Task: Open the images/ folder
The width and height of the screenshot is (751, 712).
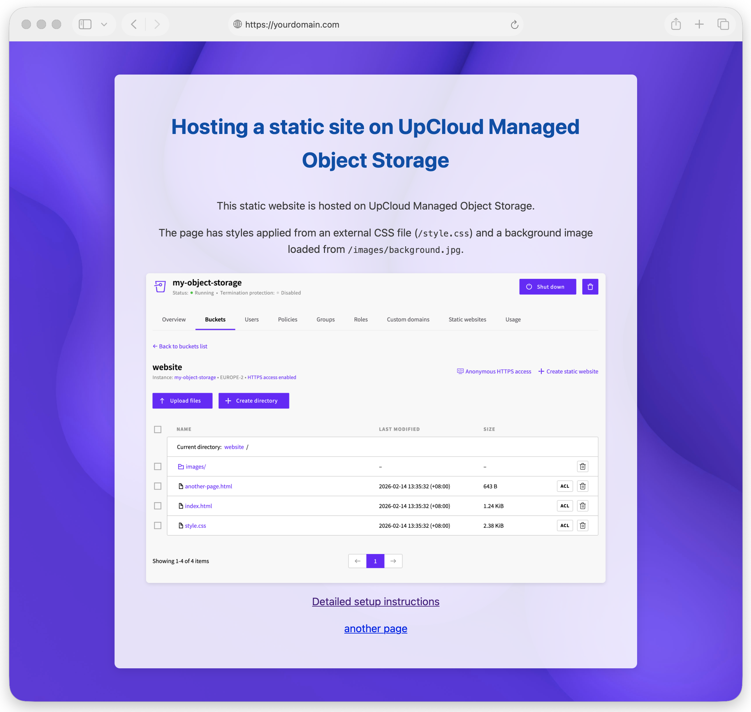Action: (195, 466)
